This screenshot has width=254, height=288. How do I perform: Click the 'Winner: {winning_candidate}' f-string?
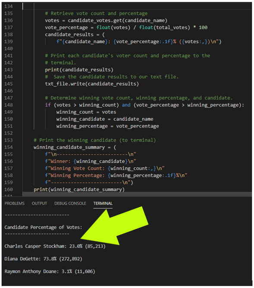tap(91, 161)
